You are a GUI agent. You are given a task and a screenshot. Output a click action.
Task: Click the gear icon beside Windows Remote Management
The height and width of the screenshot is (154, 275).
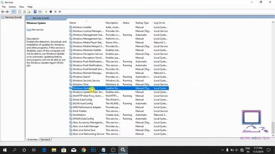click(x=70, y=73)
